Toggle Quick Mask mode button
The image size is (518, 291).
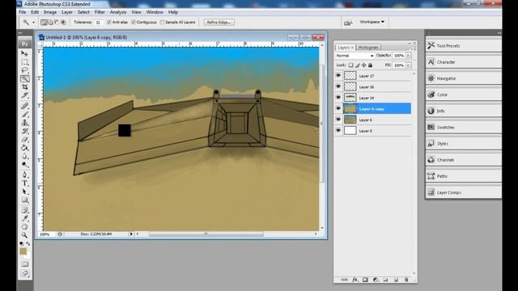pos(25,264)
